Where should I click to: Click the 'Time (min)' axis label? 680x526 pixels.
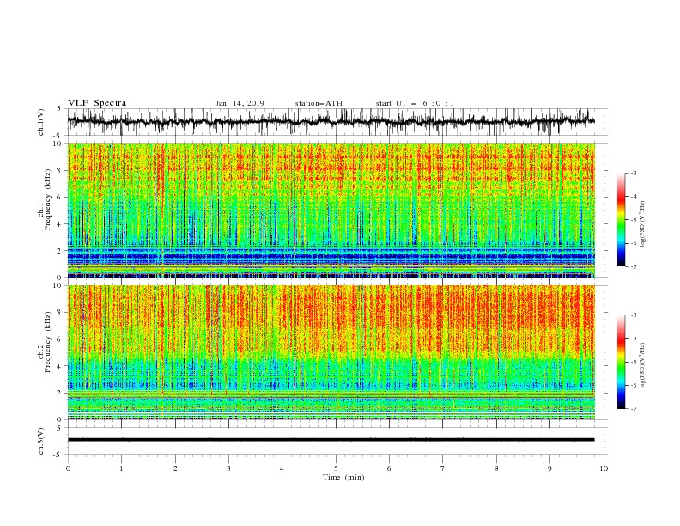pyautogui.click(x=343, y=477)
